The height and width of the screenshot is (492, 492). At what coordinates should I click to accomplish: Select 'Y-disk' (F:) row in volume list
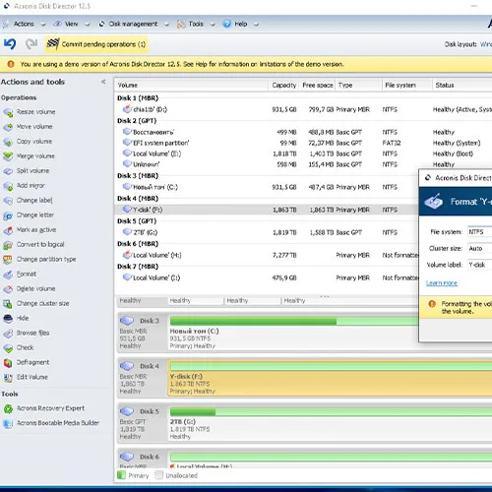(x=268, y=210)
